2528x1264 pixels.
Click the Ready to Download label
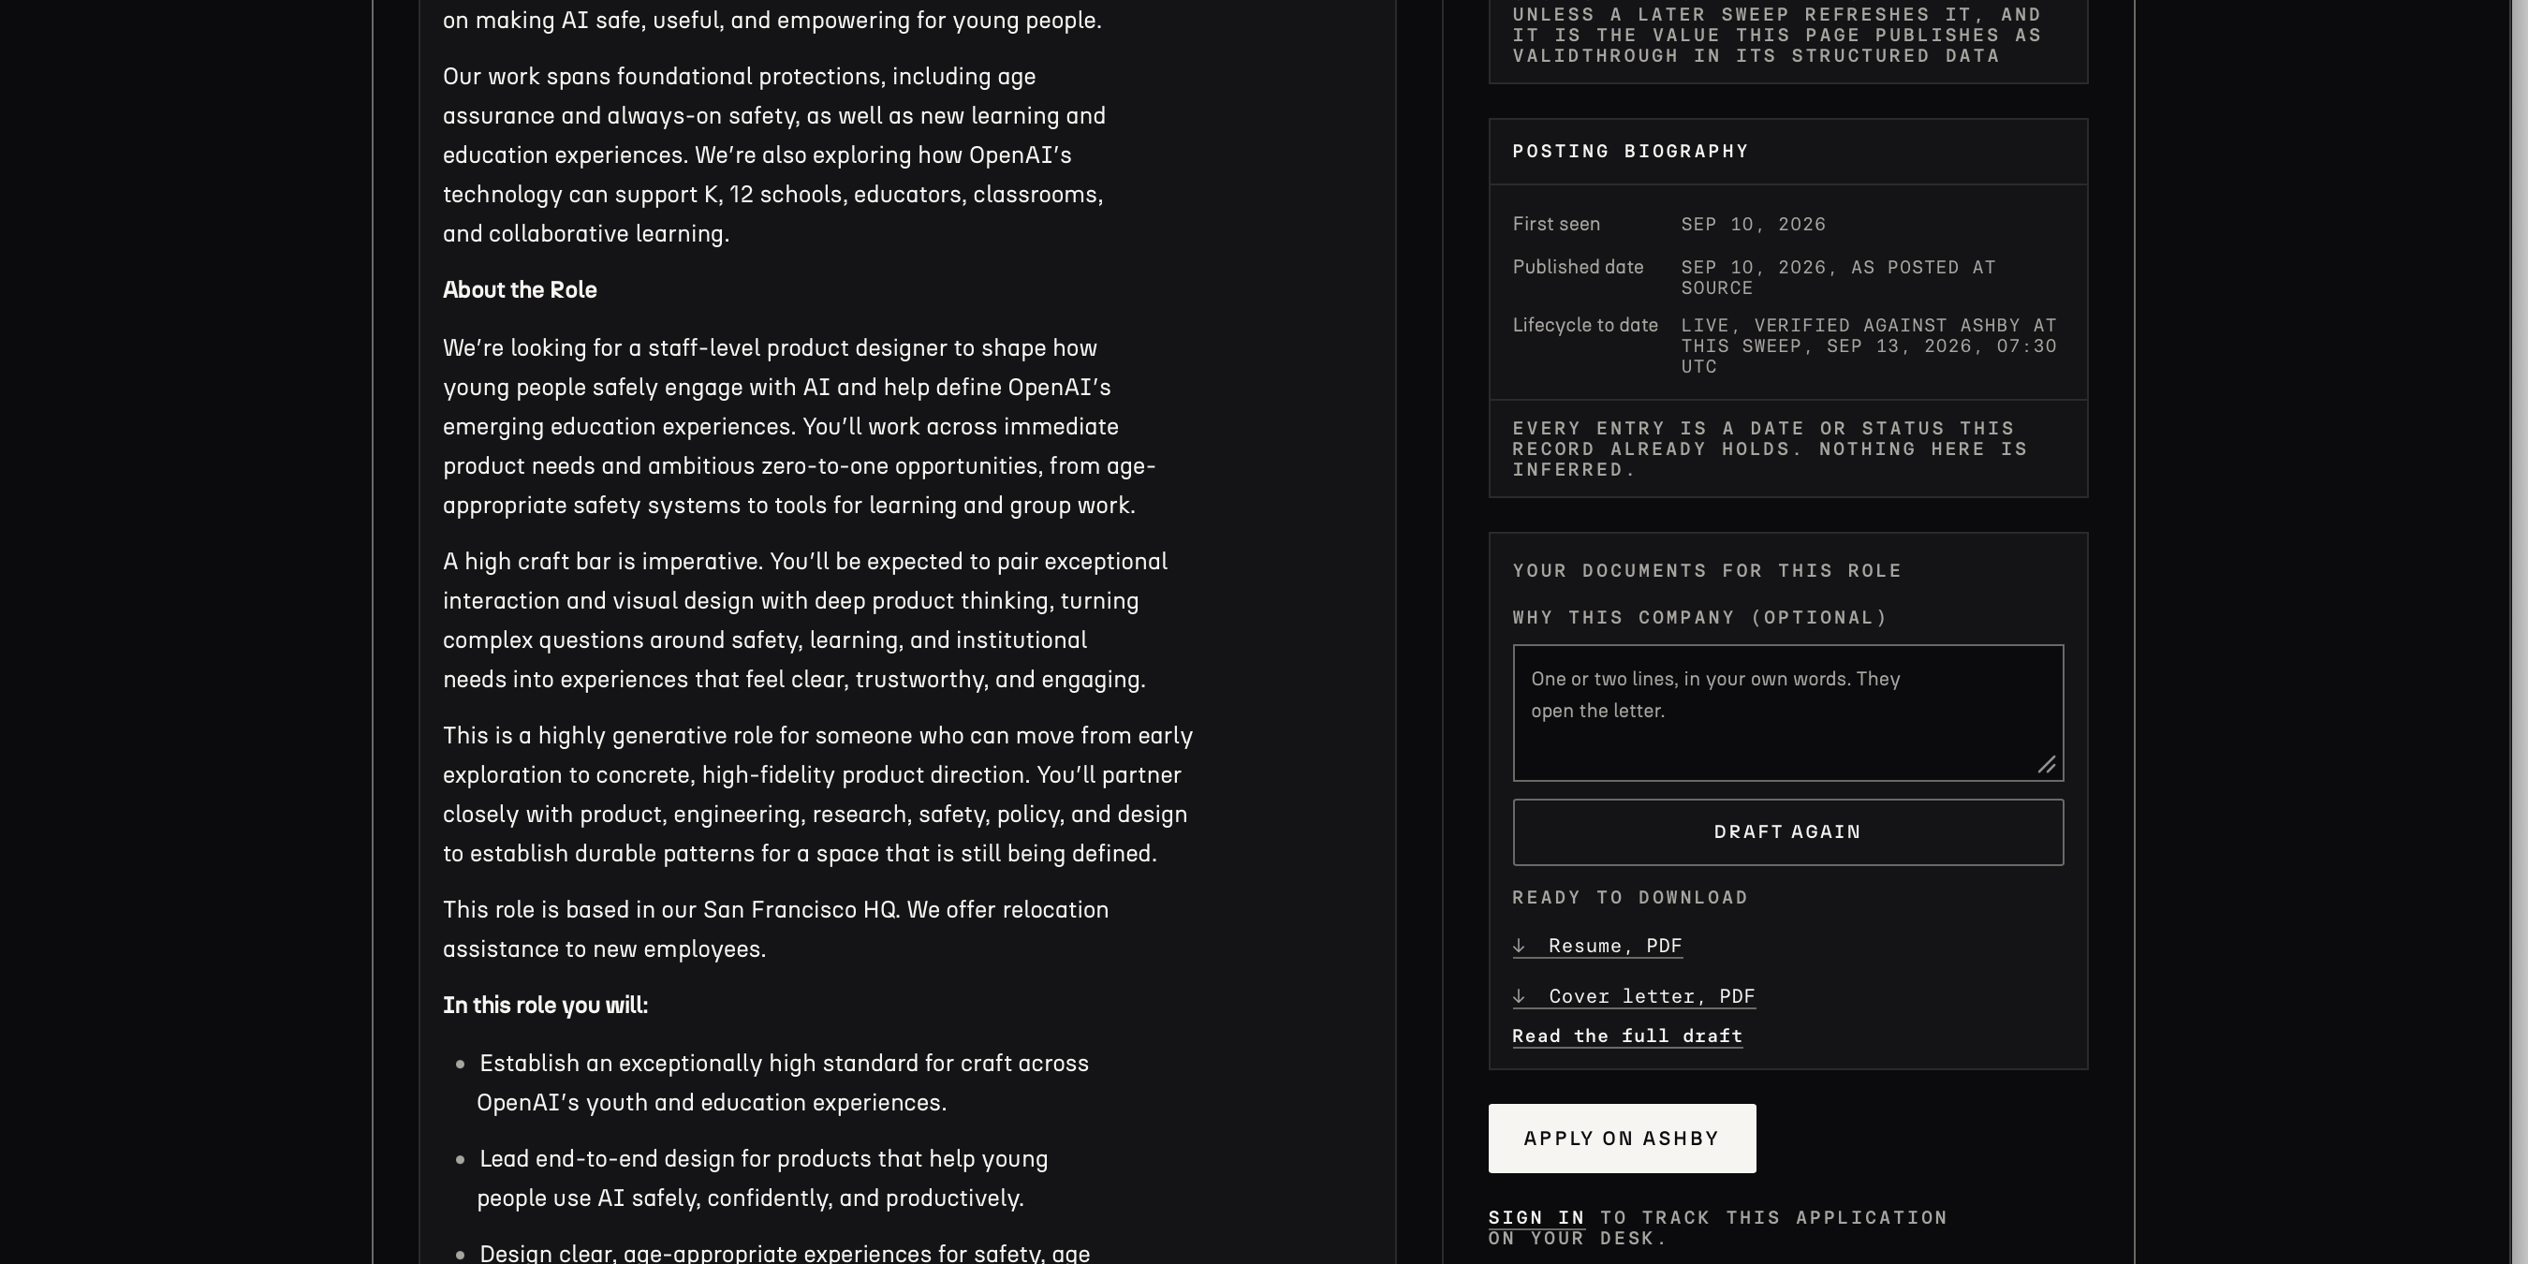coord(1630,898)
